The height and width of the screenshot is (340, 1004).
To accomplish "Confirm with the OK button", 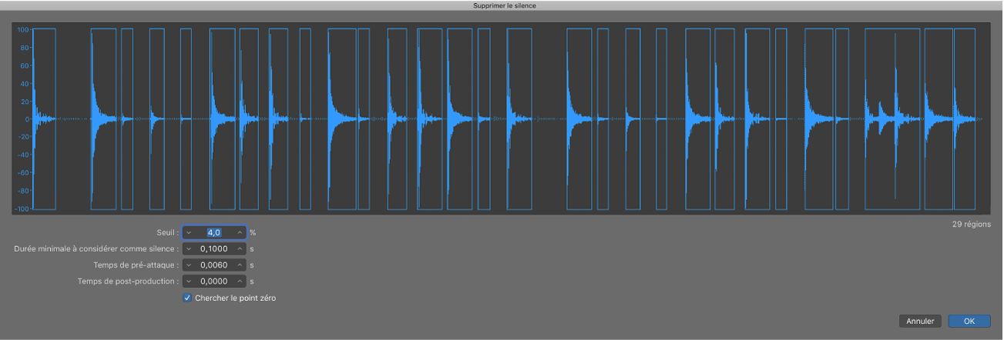I will pos(969,321).
